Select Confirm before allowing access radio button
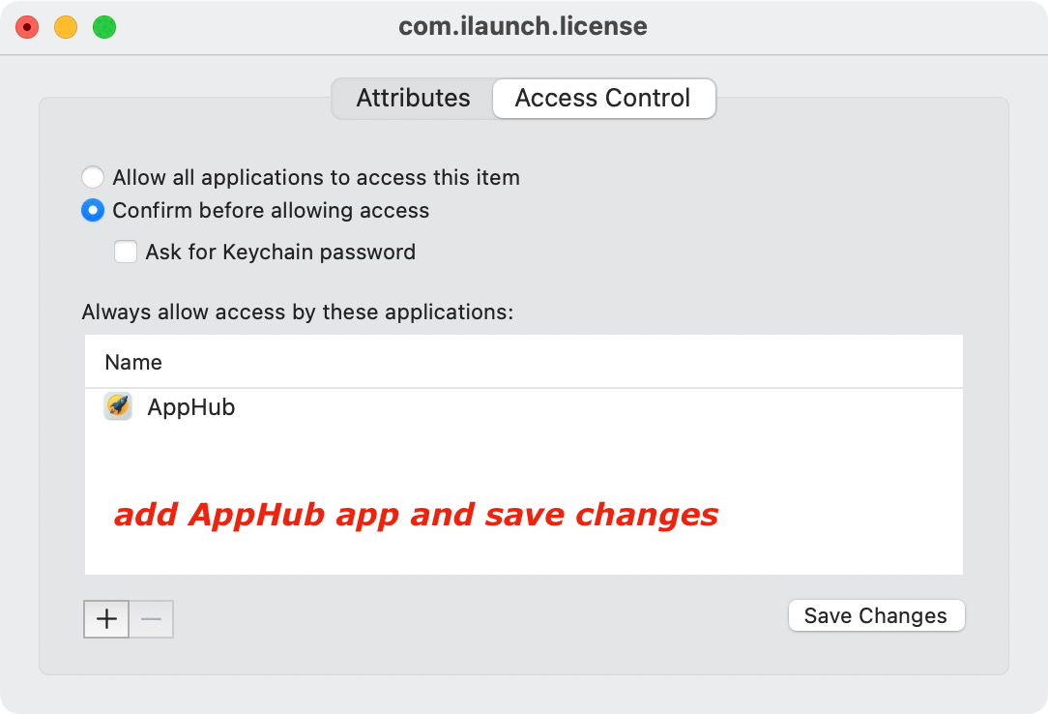Screen dimensions: 1048x714 (93, 211)
